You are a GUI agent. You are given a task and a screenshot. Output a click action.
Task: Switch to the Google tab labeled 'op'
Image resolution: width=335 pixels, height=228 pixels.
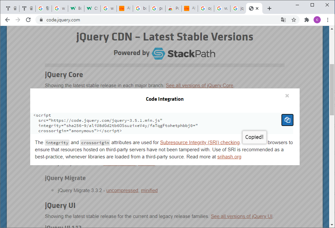point(206,8)
